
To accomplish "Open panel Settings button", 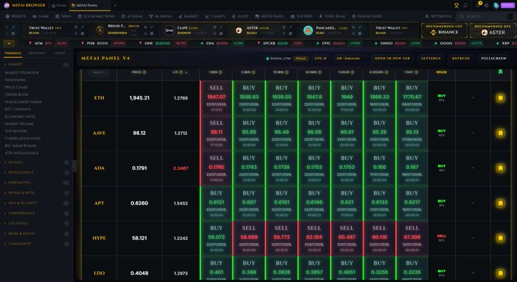I will click(430, 59).
